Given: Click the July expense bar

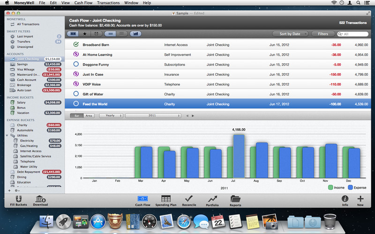Looking at the screenshot, I should click(x=239, y=156).
